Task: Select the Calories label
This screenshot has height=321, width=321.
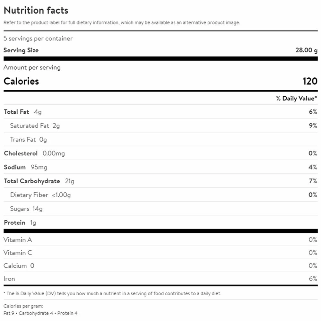Action: click(21, 81)
